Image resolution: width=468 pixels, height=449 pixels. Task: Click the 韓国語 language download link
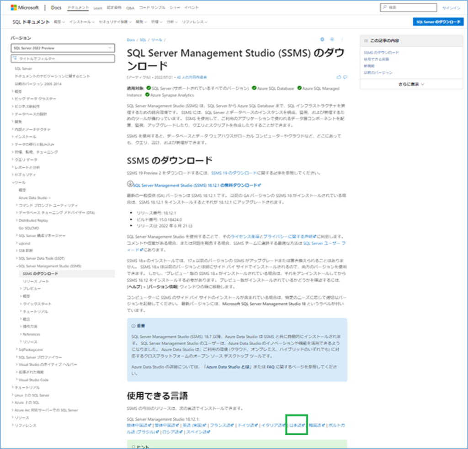317,425
